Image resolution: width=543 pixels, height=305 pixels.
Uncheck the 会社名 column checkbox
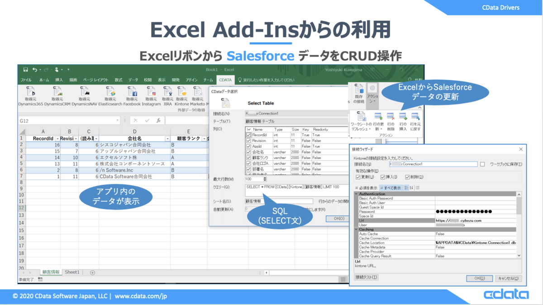point(249,152)
